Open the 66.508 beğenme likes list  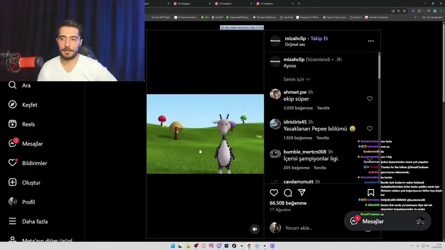tap(288, 203)
